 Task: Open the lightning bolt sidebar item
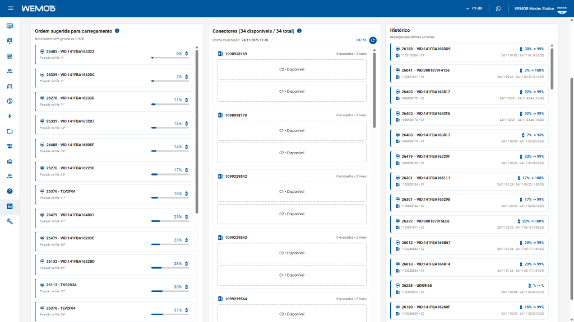click(10, 116)
